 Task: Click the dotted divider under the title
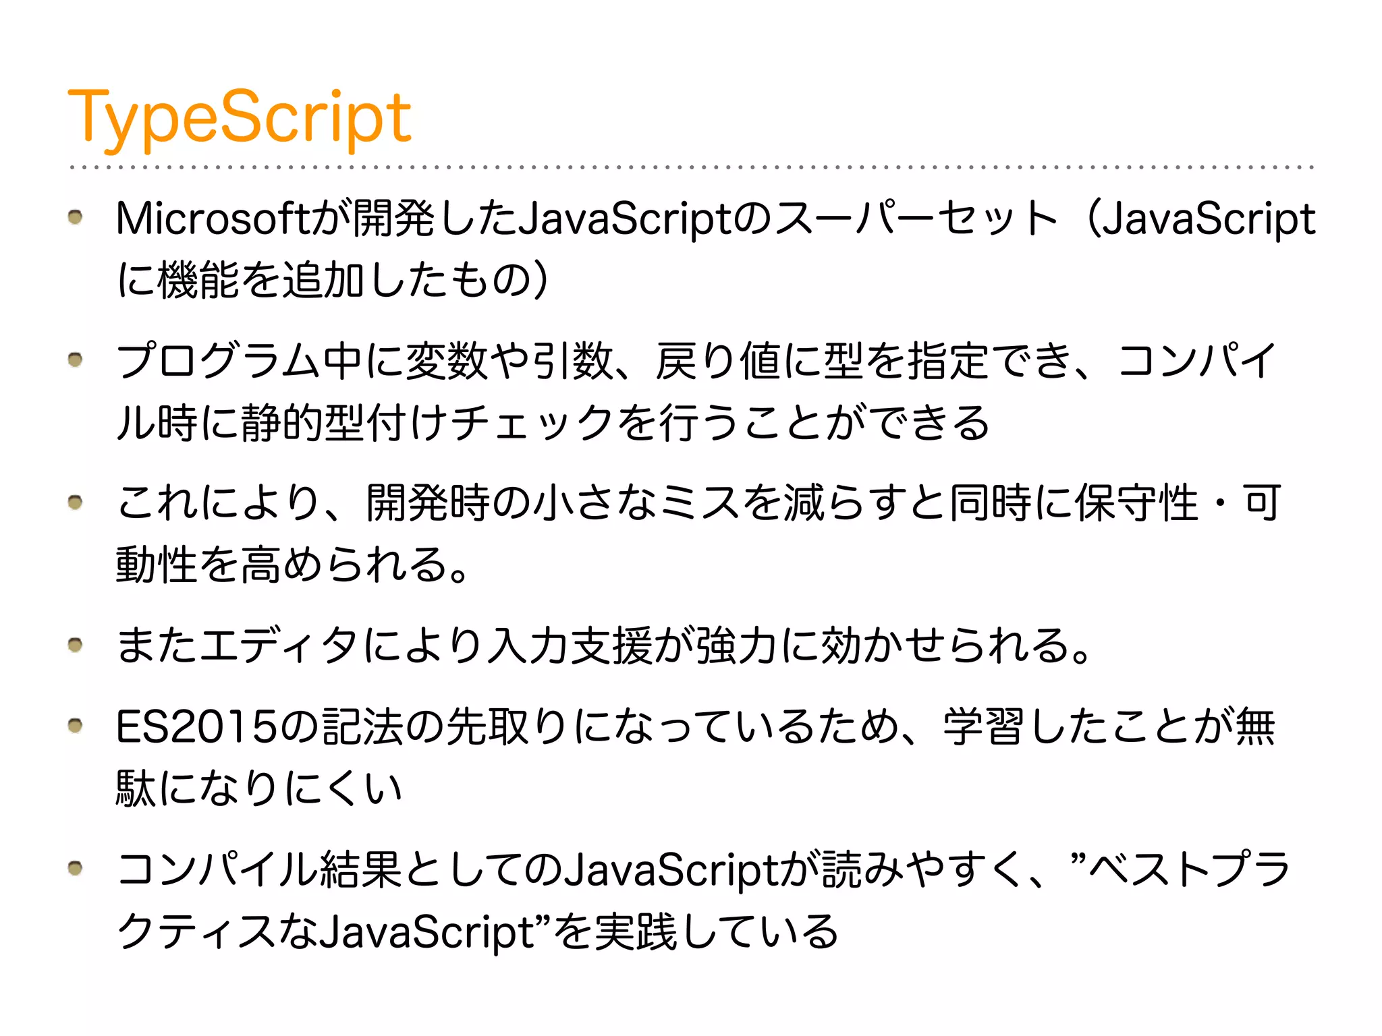click(692, 167)
